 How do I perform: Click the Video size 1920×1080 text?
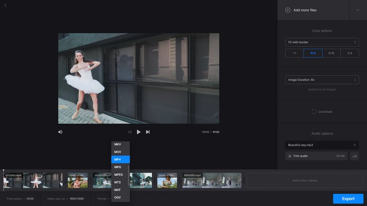65,199
